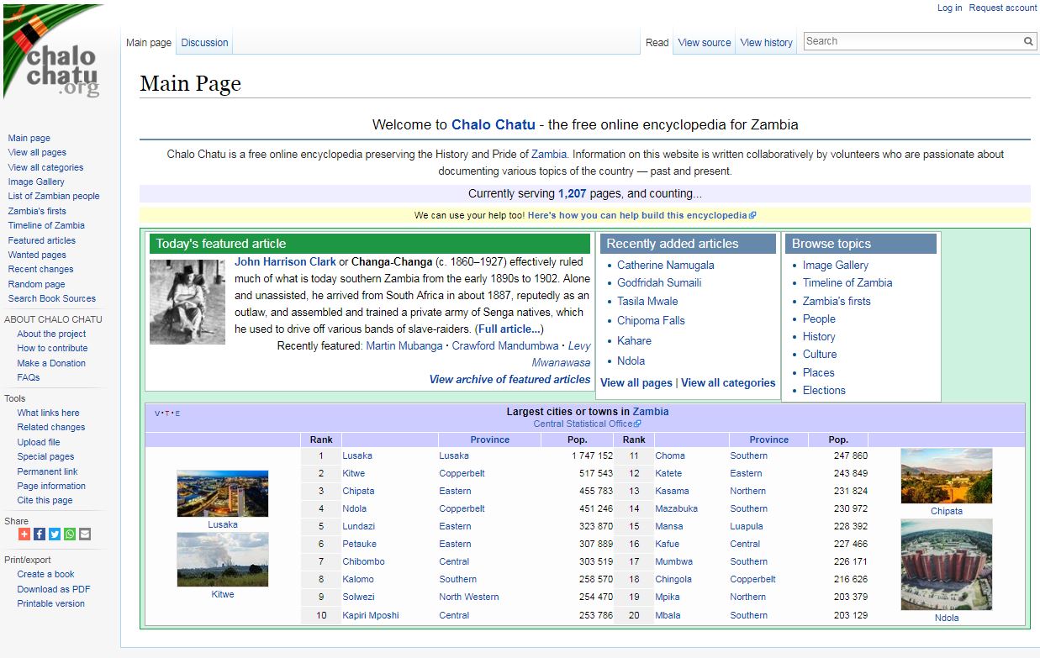Click Cite this page link
Viewport: 1040px width, 658px height.
[45, 500]
